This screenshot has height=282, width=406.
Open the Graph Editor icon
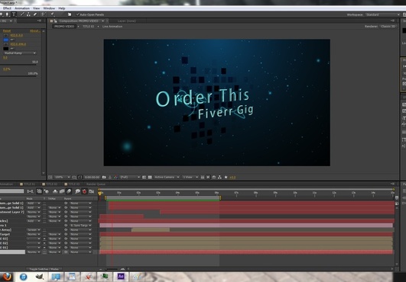click(92, 191)
